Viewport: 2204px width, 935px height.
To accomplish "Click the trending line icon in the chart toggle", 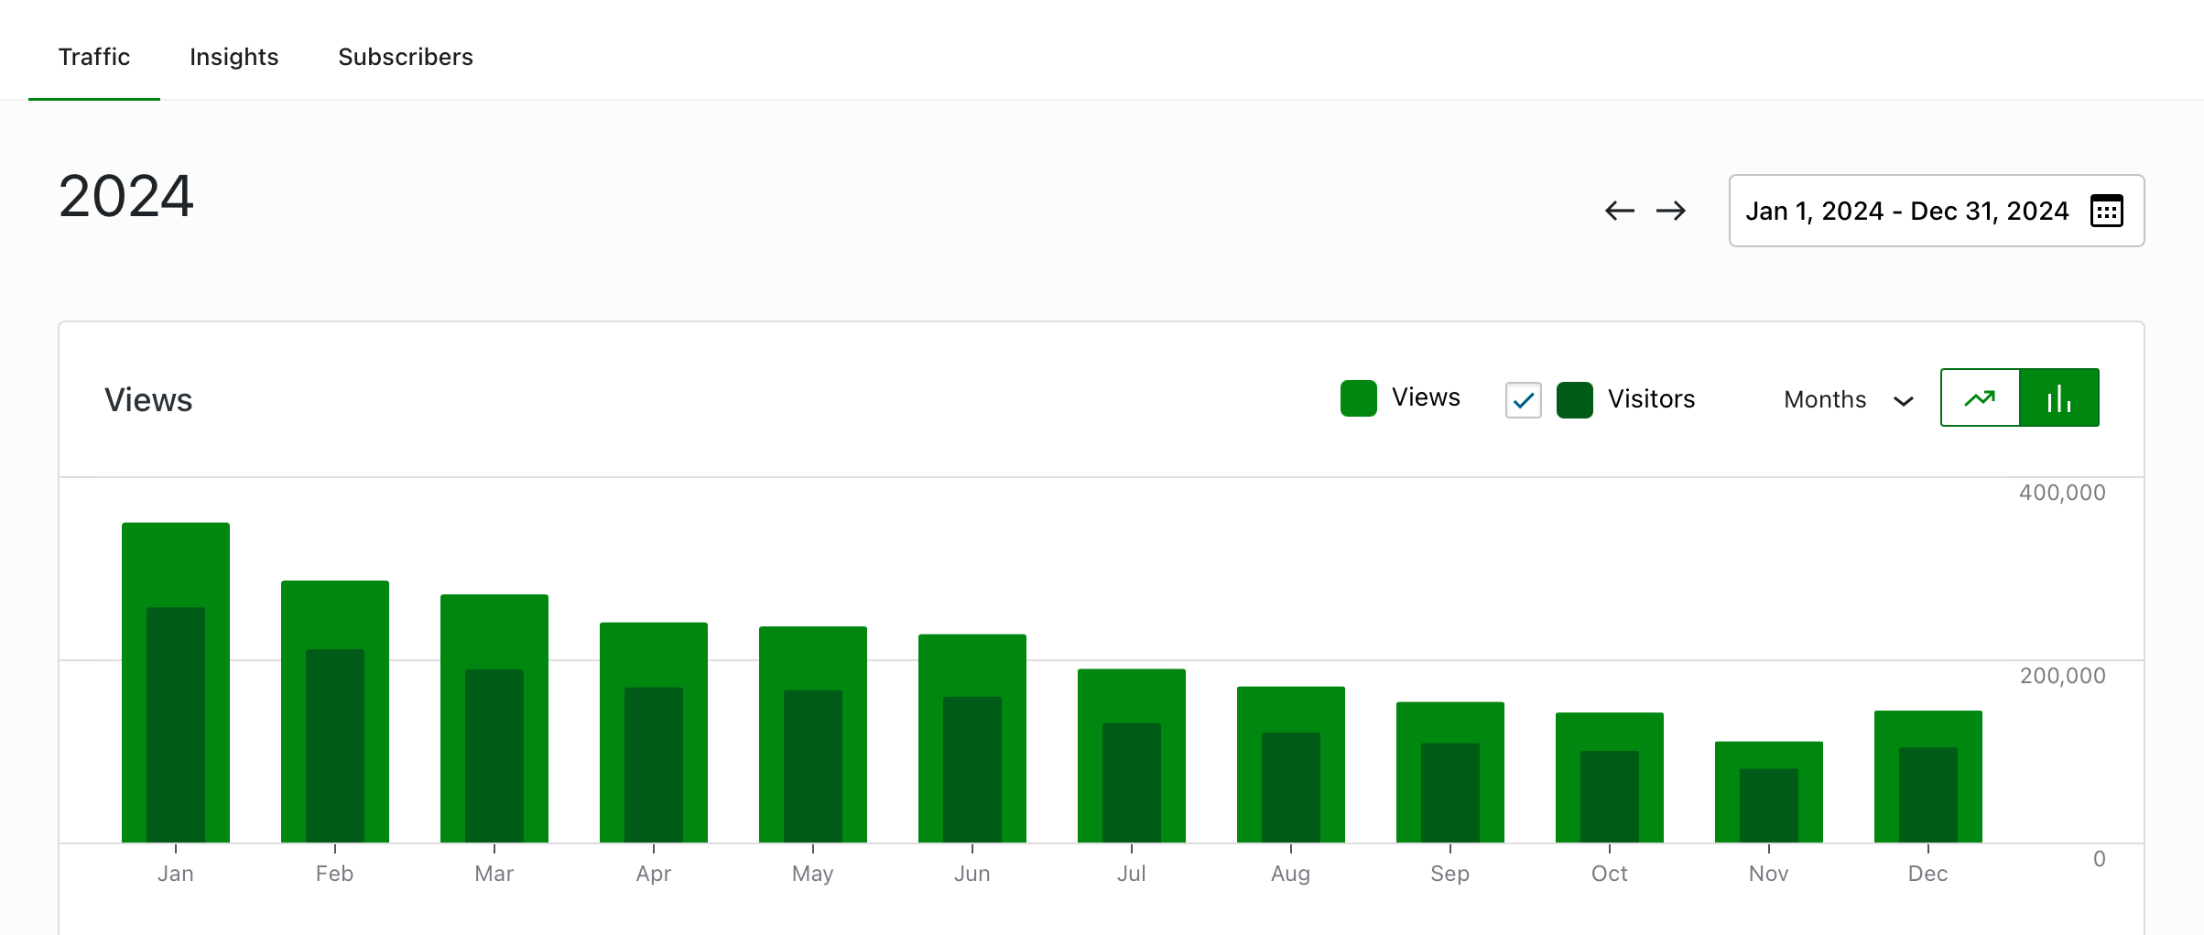I will pos(1980,397).
